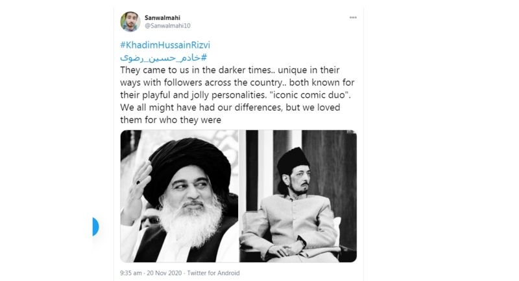Click the tweet line starting "They came to us"
Viewport: 519px width, 281px height.
[230, 70]
